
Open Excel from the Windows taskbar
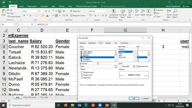[114, 105]
